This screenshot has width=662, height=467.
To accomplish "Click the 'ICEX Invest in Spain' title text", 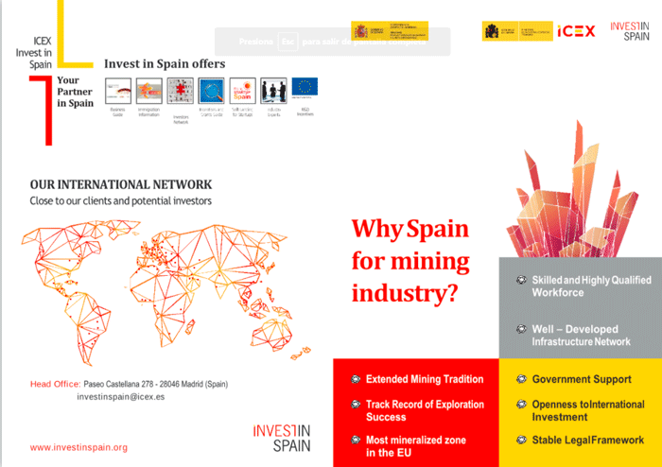I will [34, 53].
